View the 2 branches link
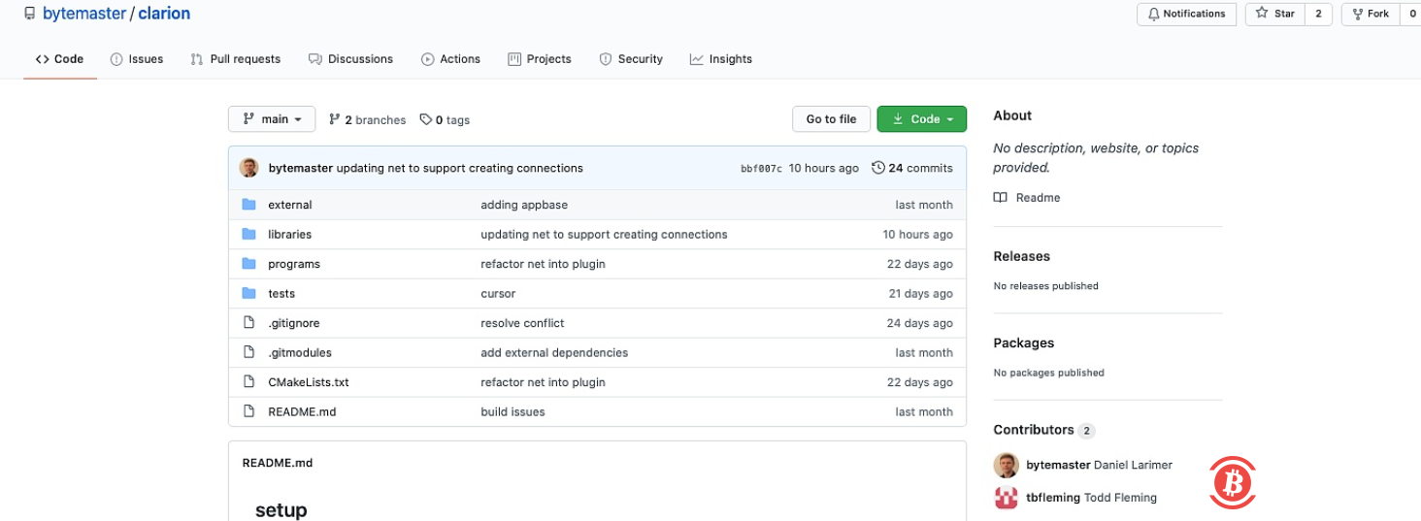The height and width of the screenshot is (521, 1421). (x=368, y=120)
